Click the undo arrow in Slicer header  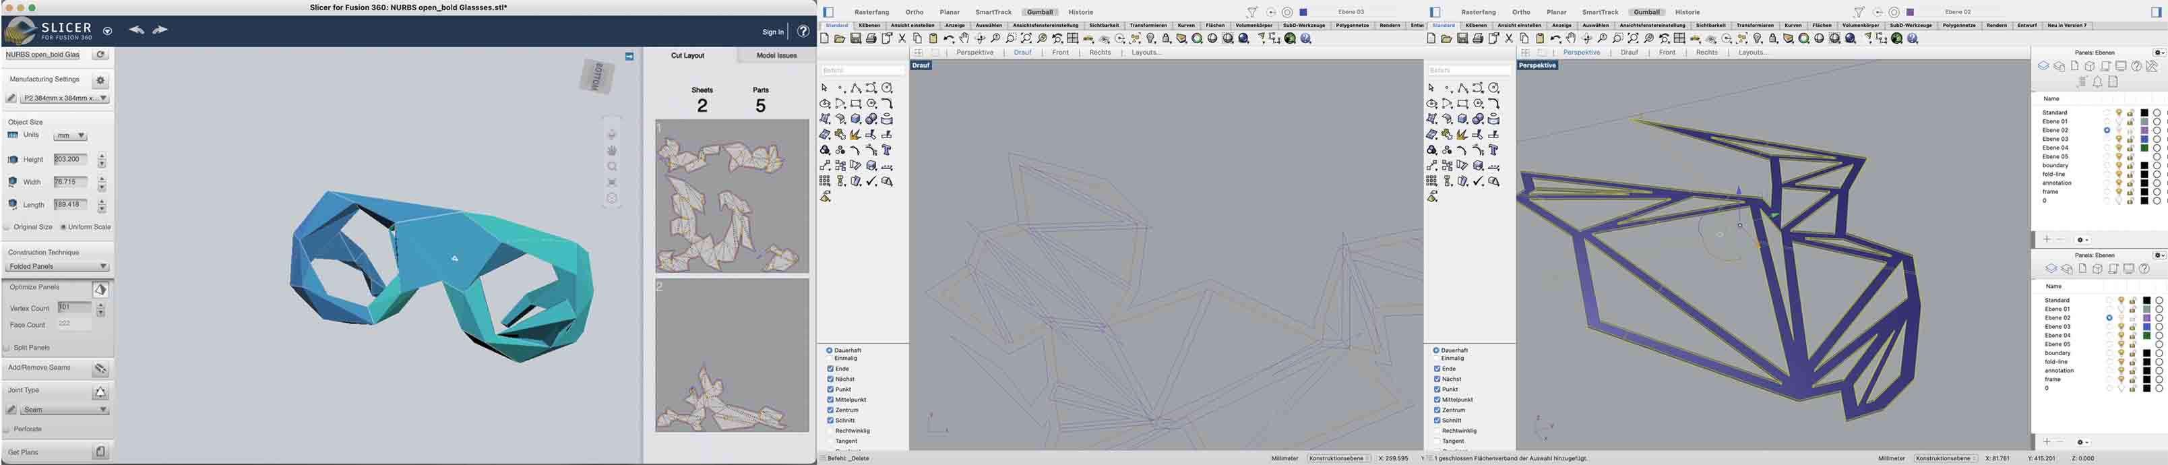pyautogui.click(x=136, y=30)
